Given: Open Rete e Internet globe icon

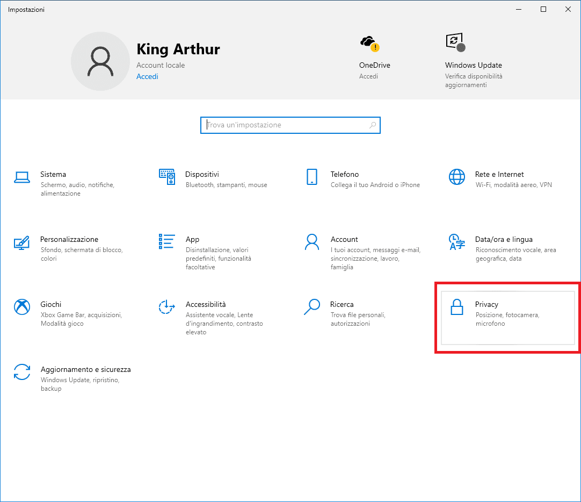Looking at the screenshot, I should 457,177.
